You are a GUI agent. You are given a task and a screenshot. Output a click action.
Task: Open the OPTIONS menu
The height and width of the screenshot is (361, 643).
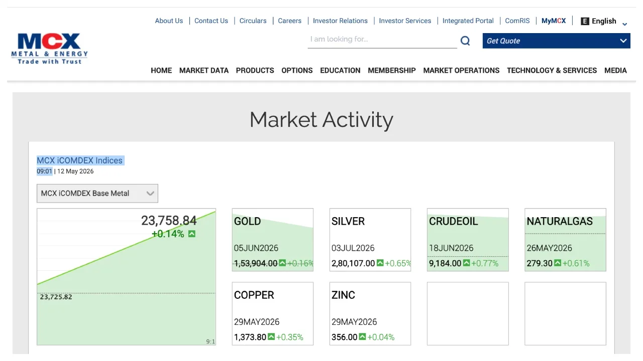tap(297, 71)
